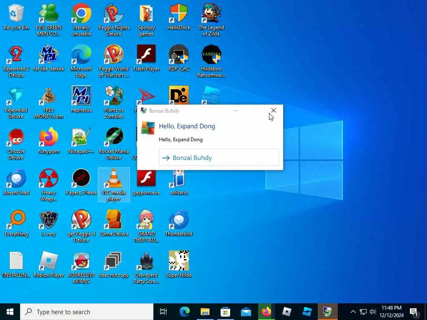Open the network status tray icon
Screen dimensions: 427x320
(x=363, y=312)
